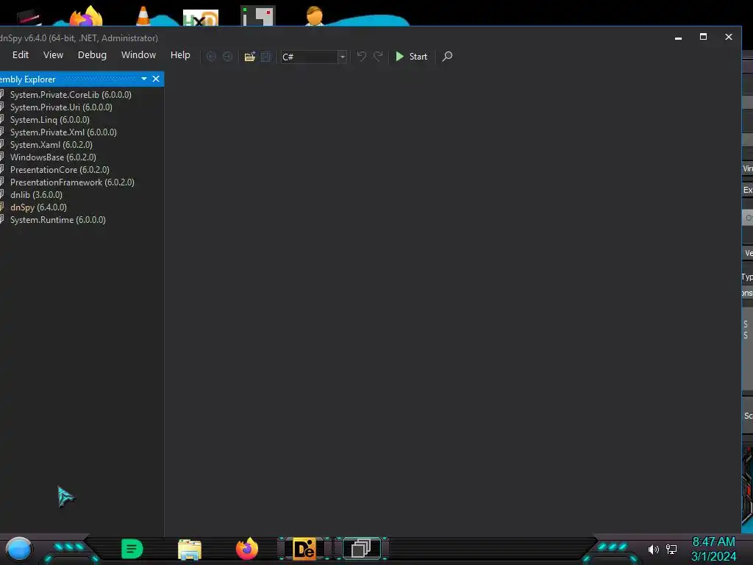Maximize the dnSpy window

(703, 37)
